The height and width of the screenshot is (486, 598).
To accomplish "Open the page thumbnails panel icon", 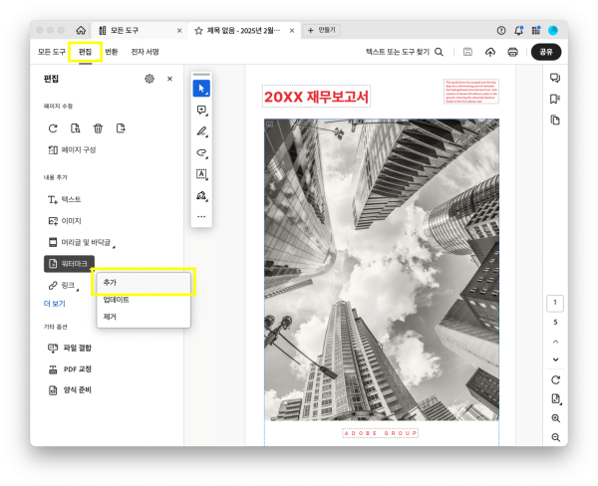I will [x=555, y=121].
